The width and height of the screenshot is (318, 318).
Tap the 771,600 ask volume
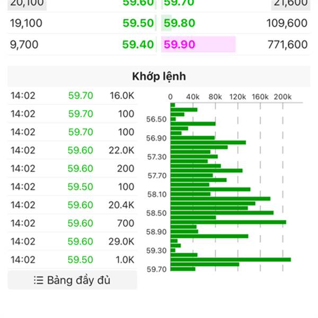point(288,45)
